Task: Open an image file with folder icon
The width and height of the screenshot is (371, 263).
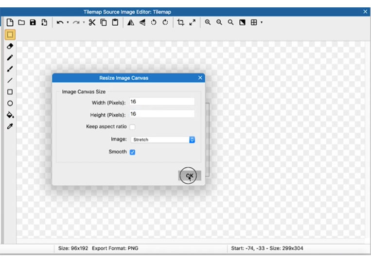Action: (x=21, y=22)
